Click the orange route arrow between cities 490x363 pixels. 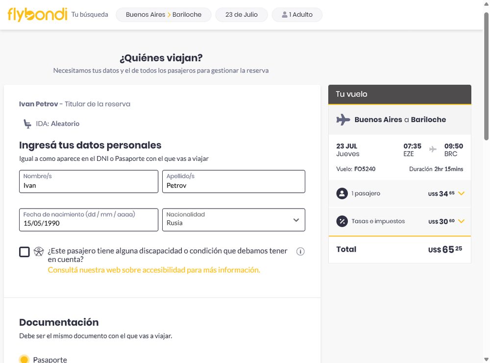[x=169, y=15]
